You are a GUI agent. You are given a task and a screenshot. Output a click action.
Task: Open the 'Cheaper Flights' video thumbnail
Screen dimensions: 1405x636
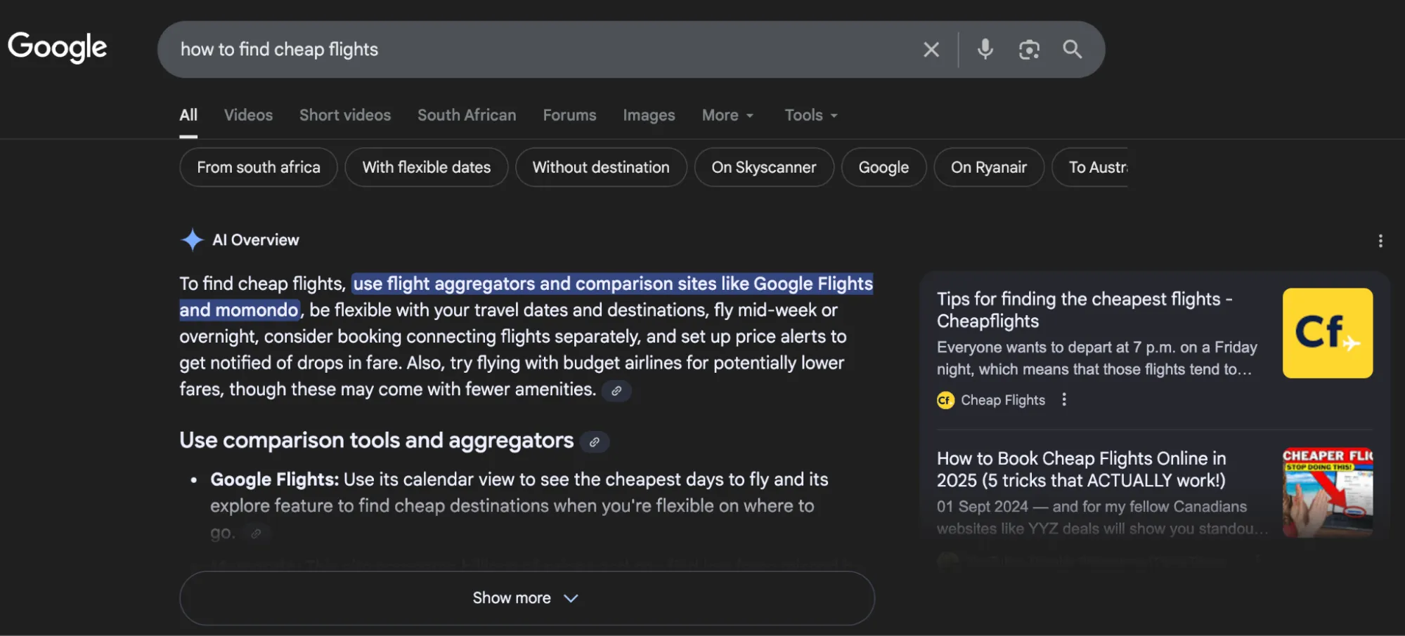click(x=1328, y=493)
